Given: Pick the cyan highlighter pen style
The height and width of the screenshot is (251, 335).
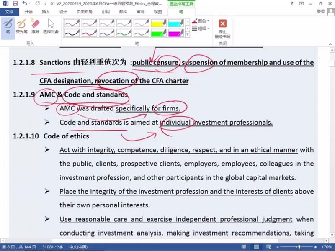Looking at the screenshot, I should point(176,23).
